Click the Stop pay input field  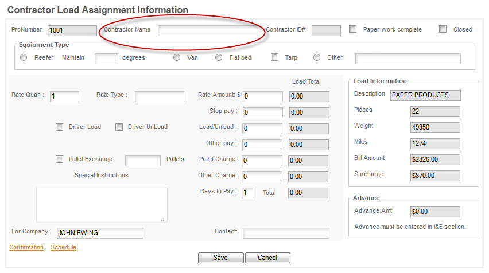[x=263, y=112]
